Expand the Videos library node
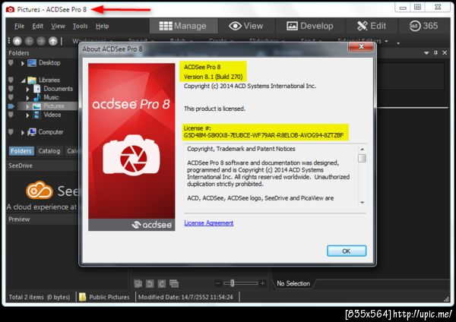 point(27,115)
